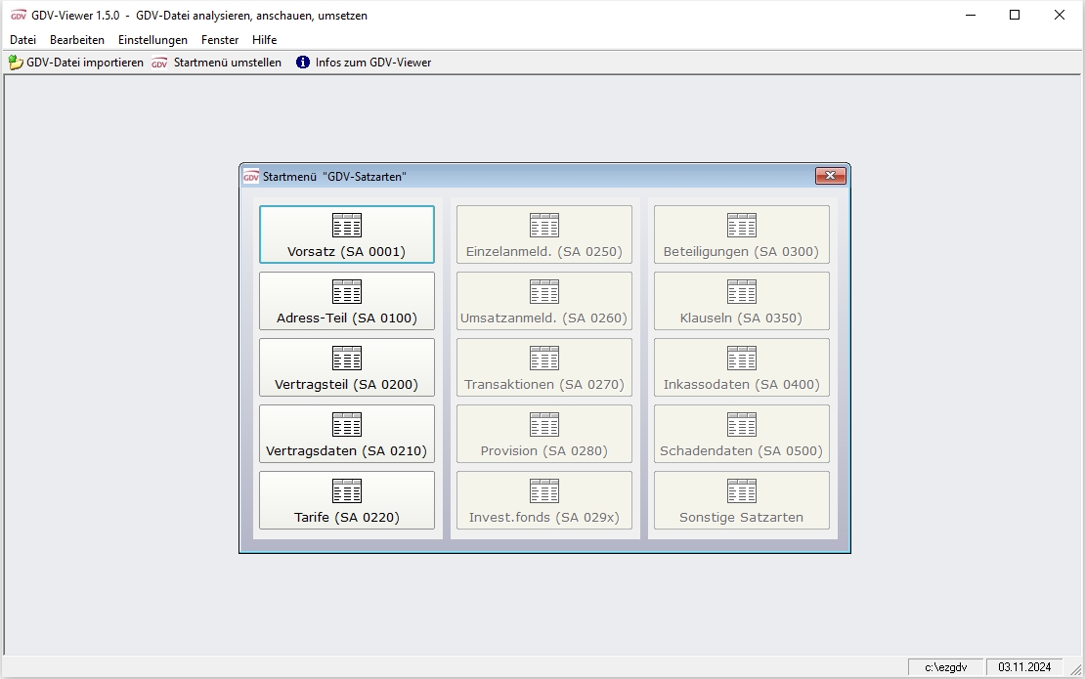This screenshot has height=679, width=1085.
Task: Click GDV-Datei importieren toolbar label
Action: (85, 63)
